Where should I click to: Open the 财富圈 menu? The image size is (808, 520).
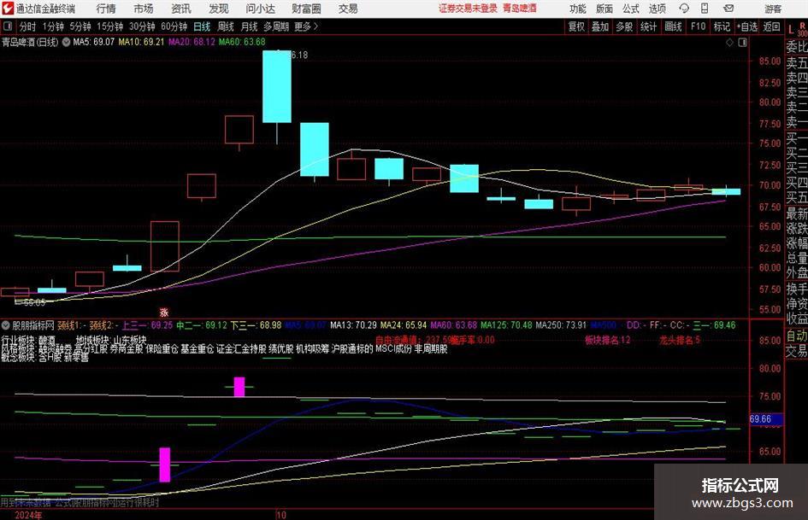click(306, 9)
